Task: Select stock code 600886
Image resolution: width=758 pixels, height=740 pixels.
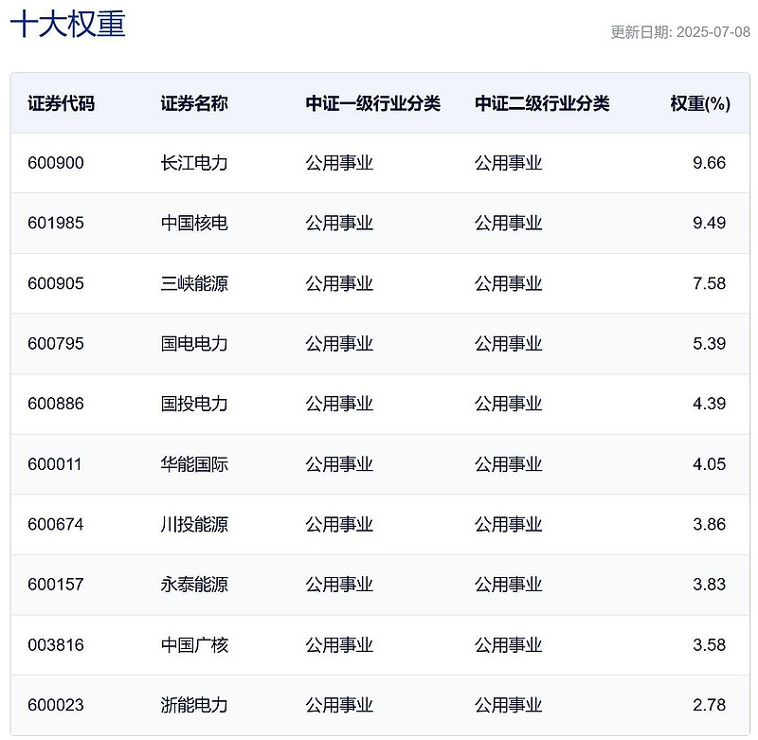Action: tap(56, 404)
